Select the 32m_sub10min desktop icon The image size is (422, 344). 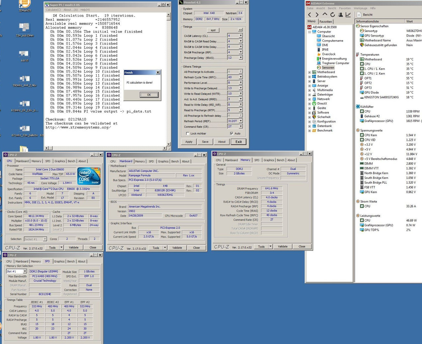24,30
